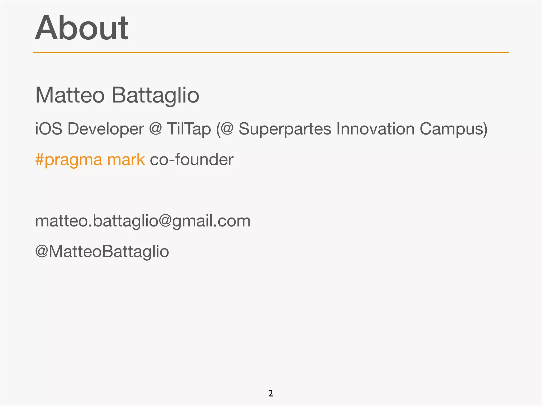Click the 'About' slide title
This screenshot has width=542, height=406.
point(82,28)
